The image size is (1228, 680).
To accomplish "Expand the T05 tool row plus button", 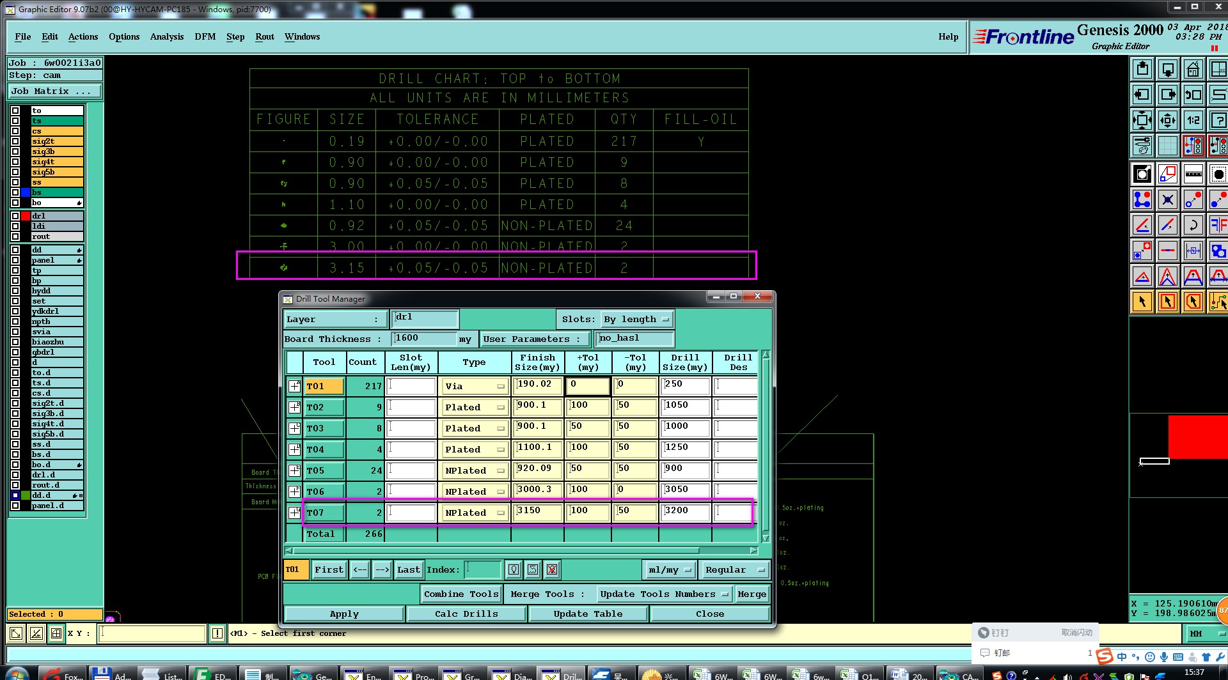I will tap(294, 471).
